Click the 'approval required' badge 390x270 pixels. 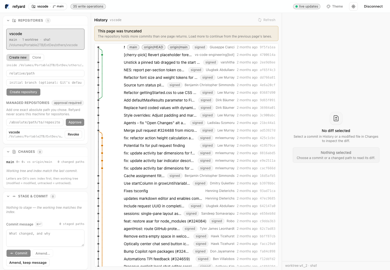(x=68, y=103)
